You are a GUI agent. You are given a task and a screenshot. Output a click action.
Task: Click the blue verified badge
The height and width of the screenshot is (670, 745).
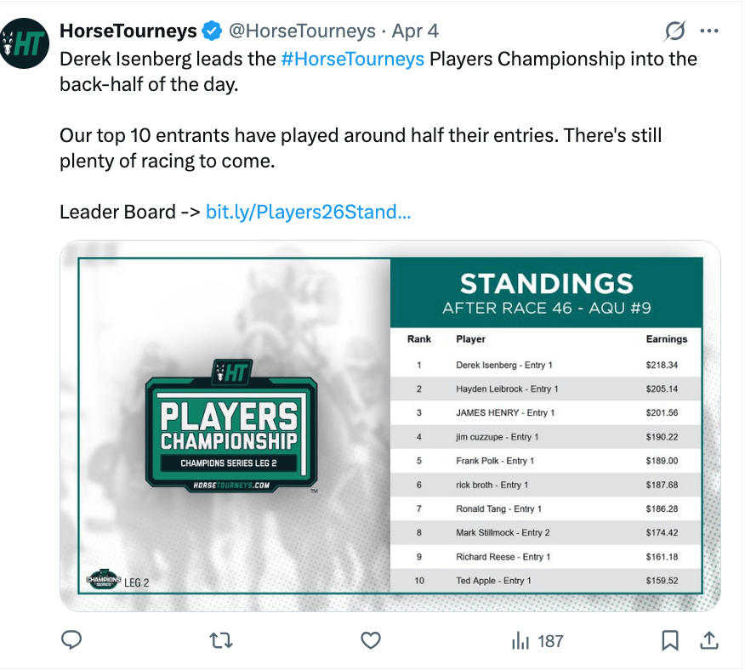[213, 31]
